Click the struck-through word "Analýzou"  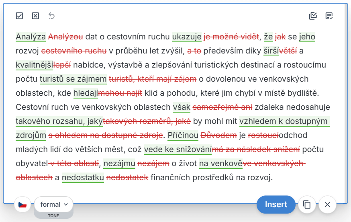pos(65,37)
